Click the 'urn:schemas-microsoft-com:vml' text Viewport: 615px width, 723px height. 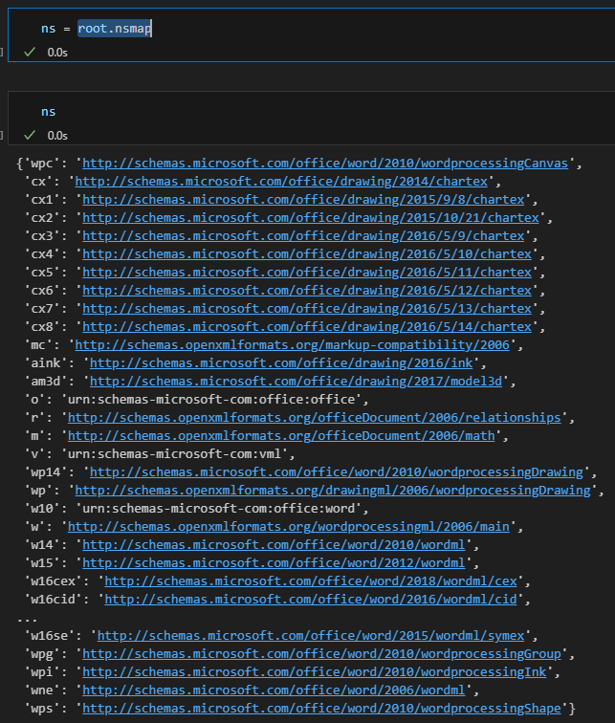[x=175, y=453]
